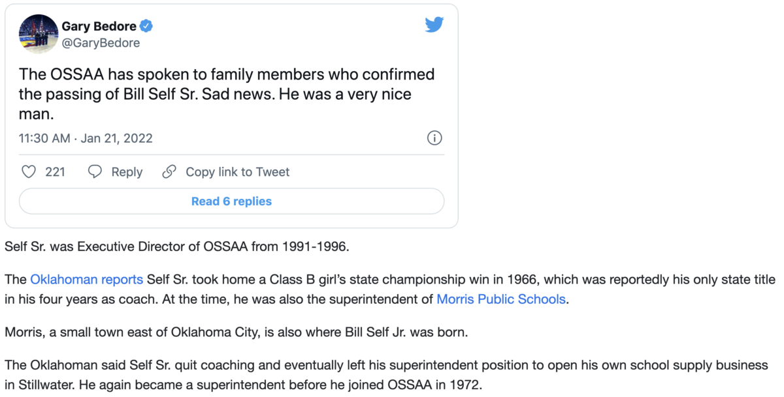The image size is (784, 397).
Task: Click the @GaryBedore handle
Action: tap(101, 43)
